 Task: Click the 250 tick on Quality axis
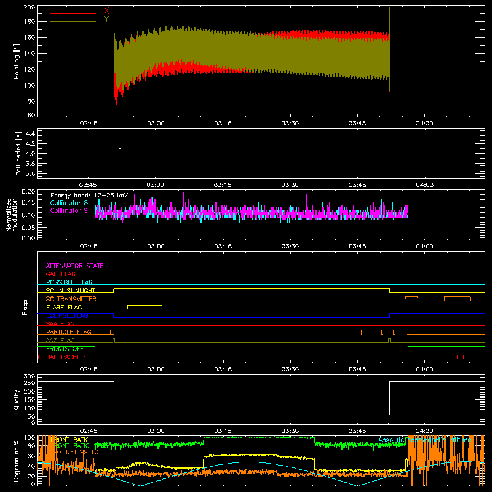30,383
